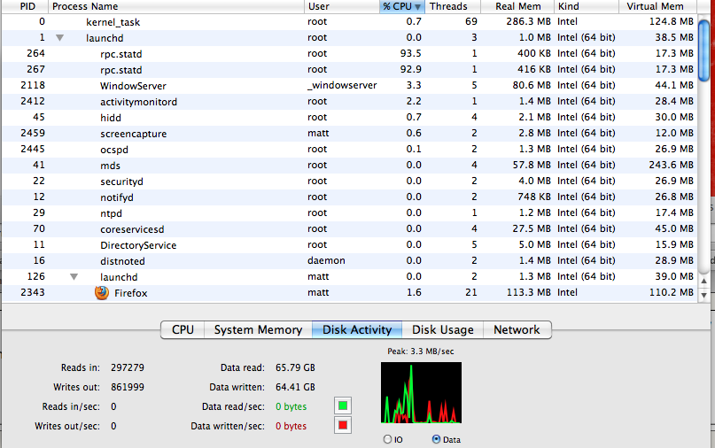The image size is (715, 448).
Task: Open the System Memory tab
Action: click(258, 329)
